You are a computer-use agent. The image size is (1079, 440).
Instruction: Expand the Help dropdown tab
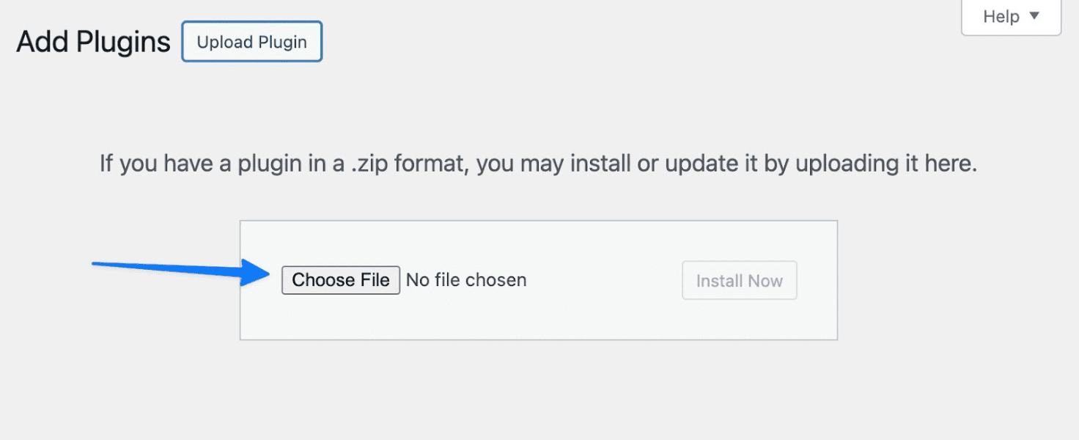pos(1011,16)
